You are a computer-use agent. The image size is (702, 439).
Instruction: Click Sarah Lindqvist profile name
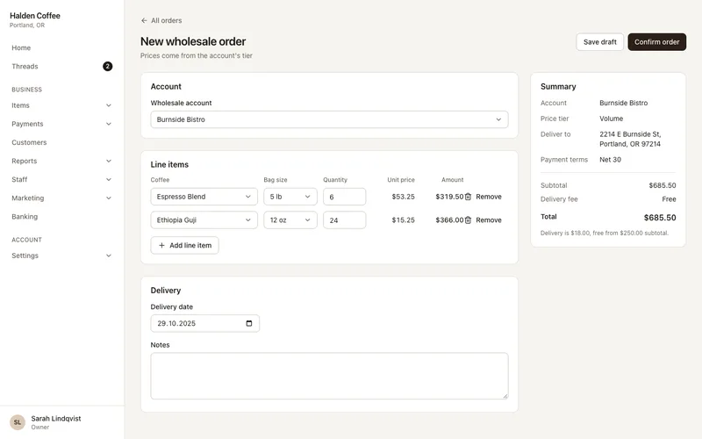tap(56, 419)
